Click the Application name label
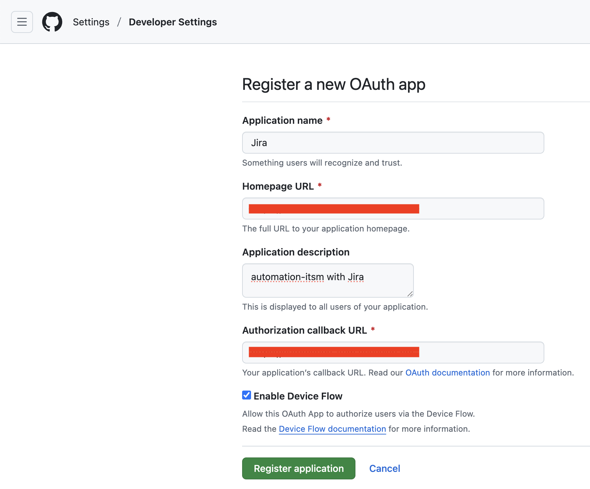Viewport: 590px width, 489px height. (282, 120)
